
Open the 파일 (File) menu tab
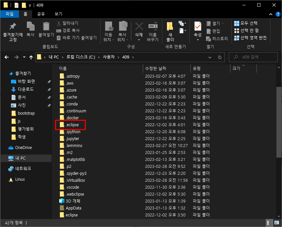coord(10,14)
